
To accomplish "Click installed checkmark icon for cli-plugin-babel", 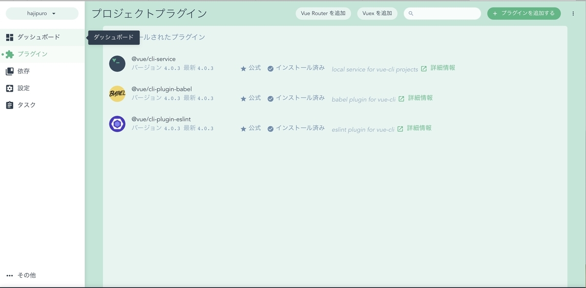I will click(x=271, y=98).
